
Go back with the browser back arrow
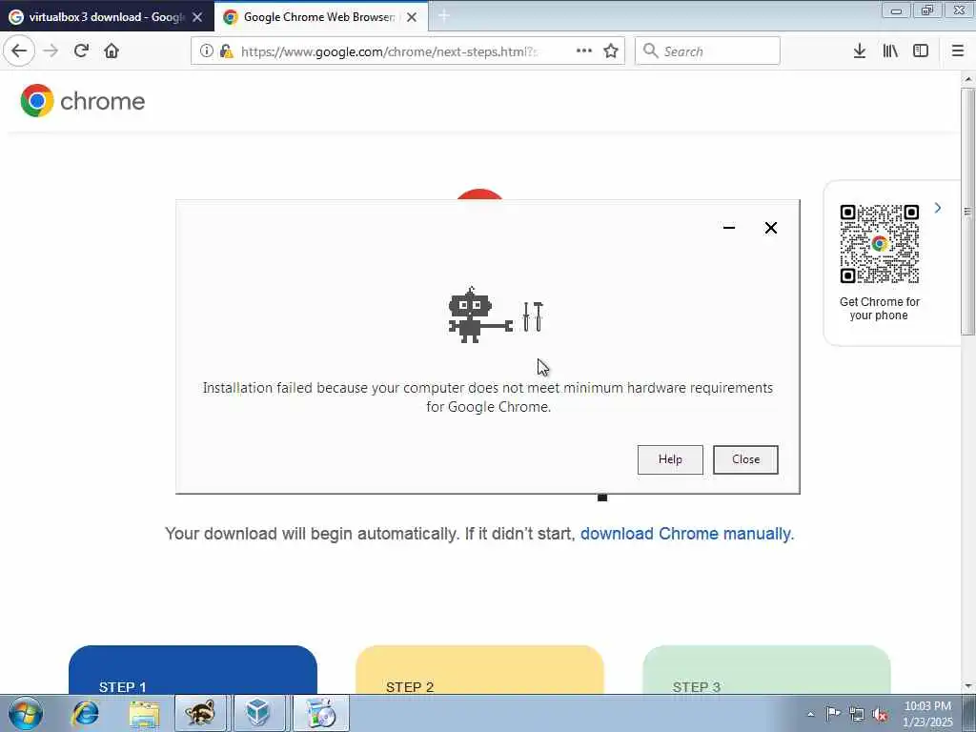click(x=19, y=51)
